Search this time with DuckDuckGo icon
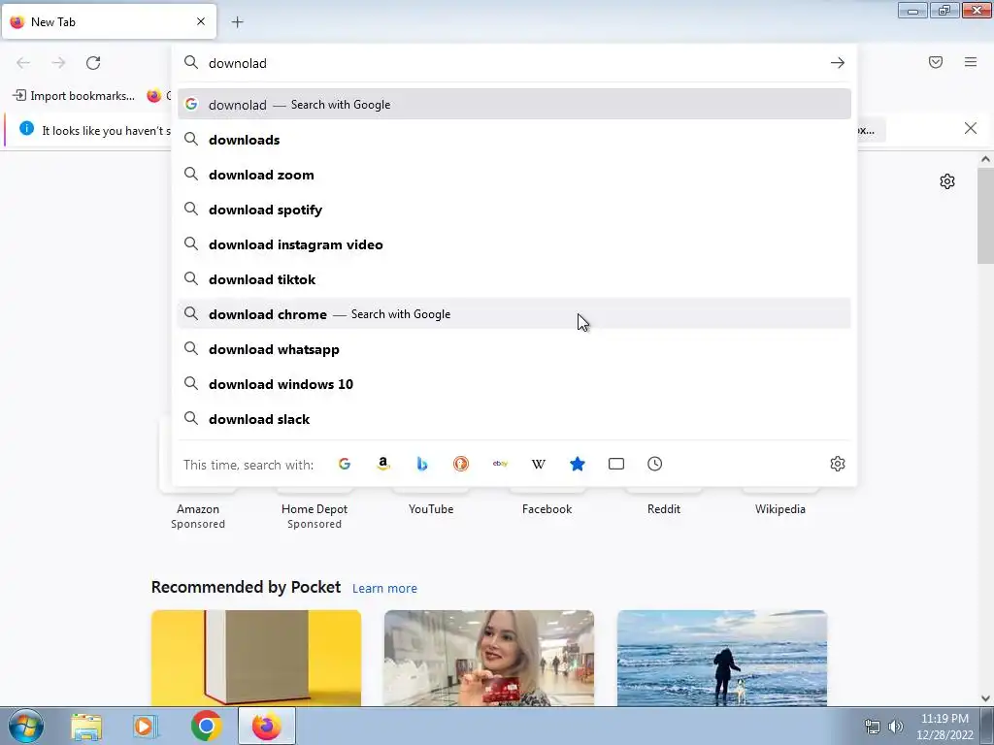 [461, 464]
